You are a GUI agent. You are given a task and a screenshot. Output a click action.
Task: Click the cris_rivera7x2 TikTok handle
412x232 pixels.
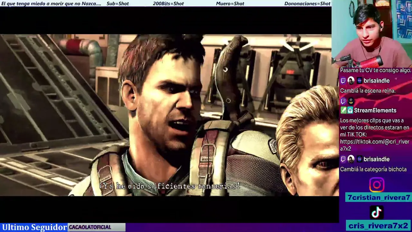[379, 226]
